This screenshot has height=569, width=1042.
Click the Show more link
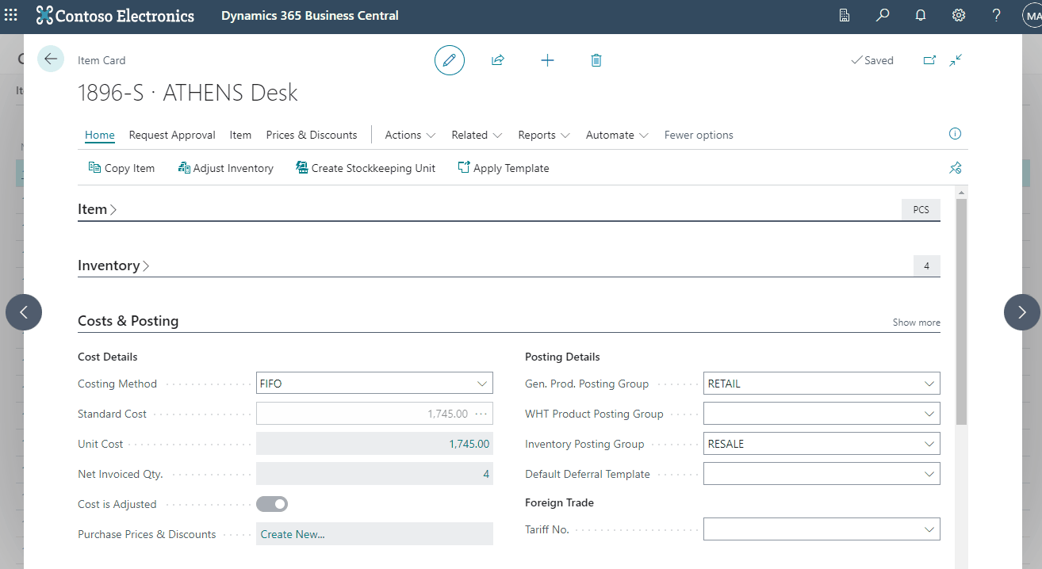click(916, 323)
